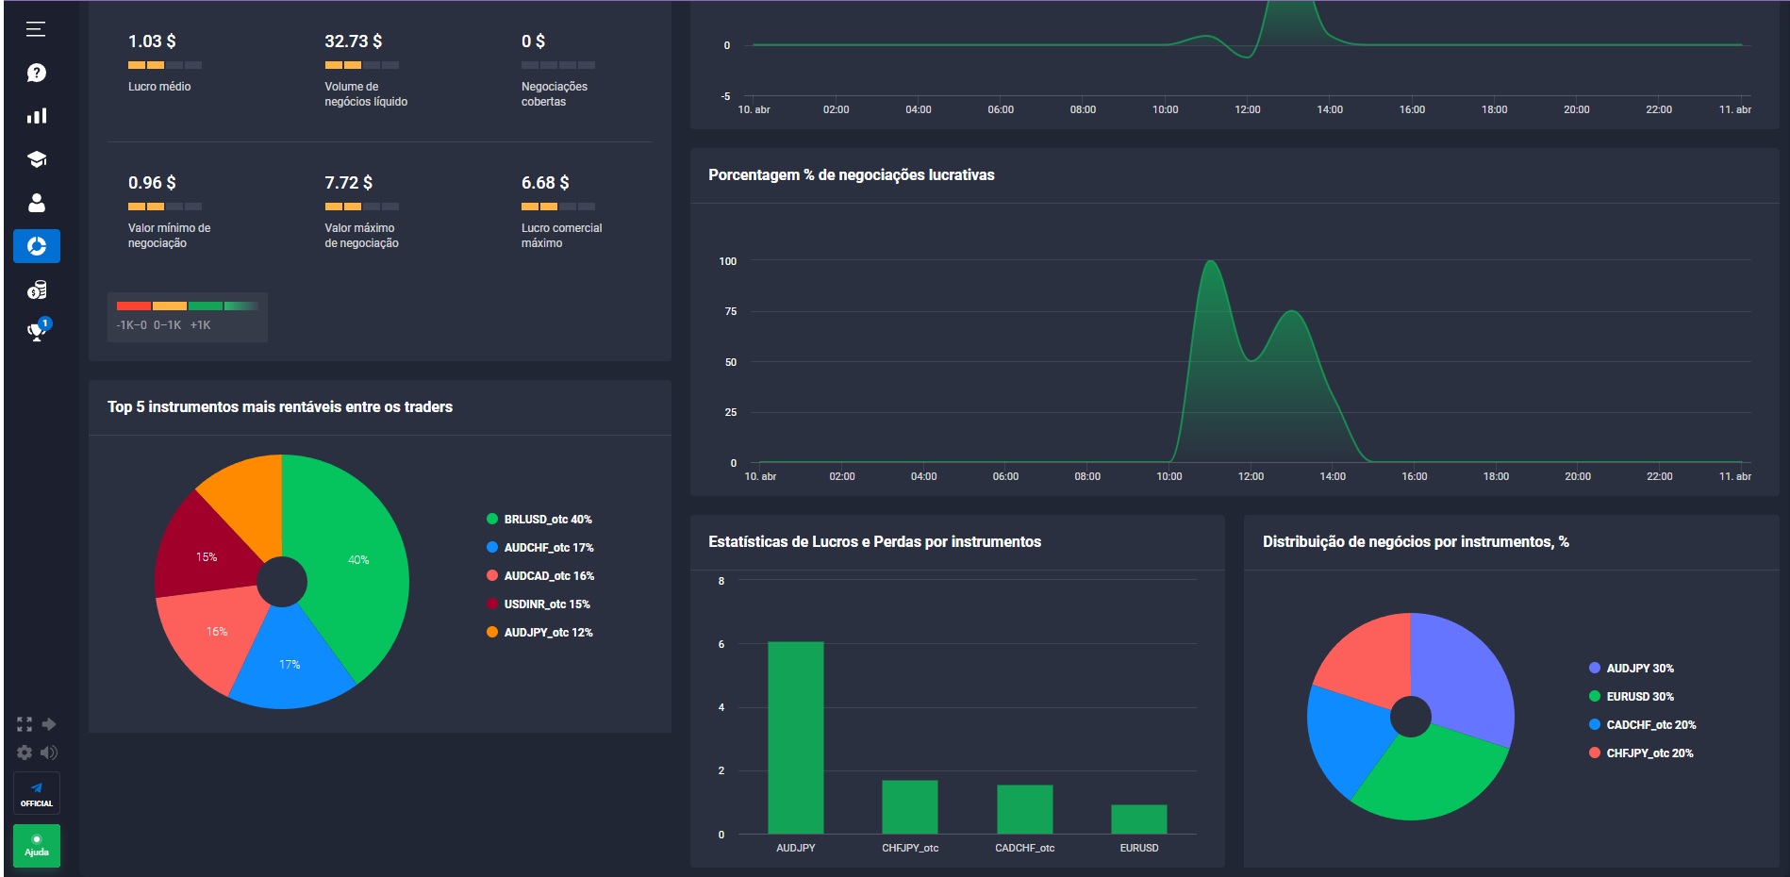Open the coins finance icon in sidebar
Image resolution: width=1790 pixels, height=877 pixels.
point(35,291)
